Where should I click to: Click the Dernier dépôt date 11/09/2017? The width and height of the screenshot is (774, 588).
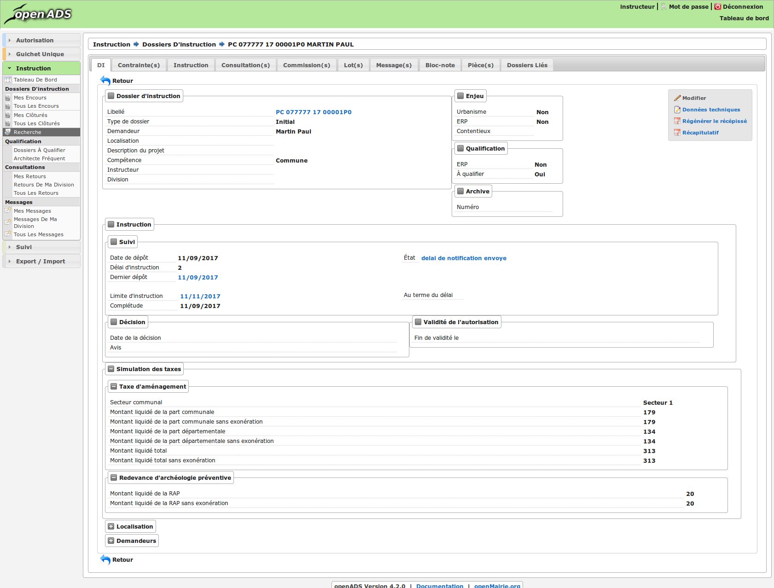click(x=198, y=278)
